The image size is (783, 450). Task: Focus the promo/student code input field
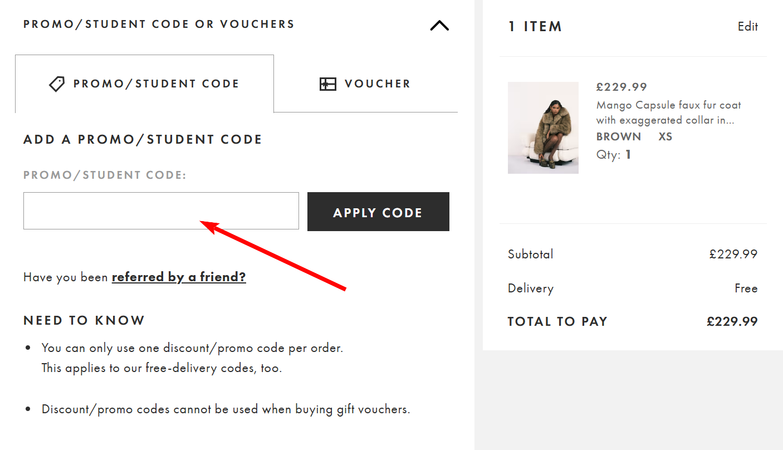pyautogui.click(x=161, y=211)
